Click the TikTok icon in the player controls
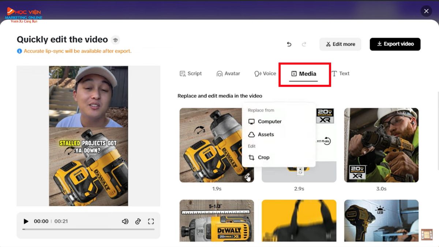The width and height of the screenshot is (439, 247). coord(138,221)
